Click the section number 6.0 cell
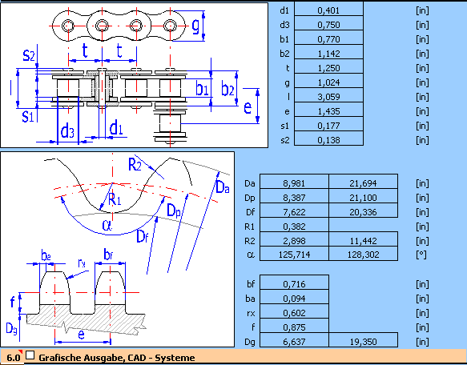This screenshot has width=467, height=365. 13,357
